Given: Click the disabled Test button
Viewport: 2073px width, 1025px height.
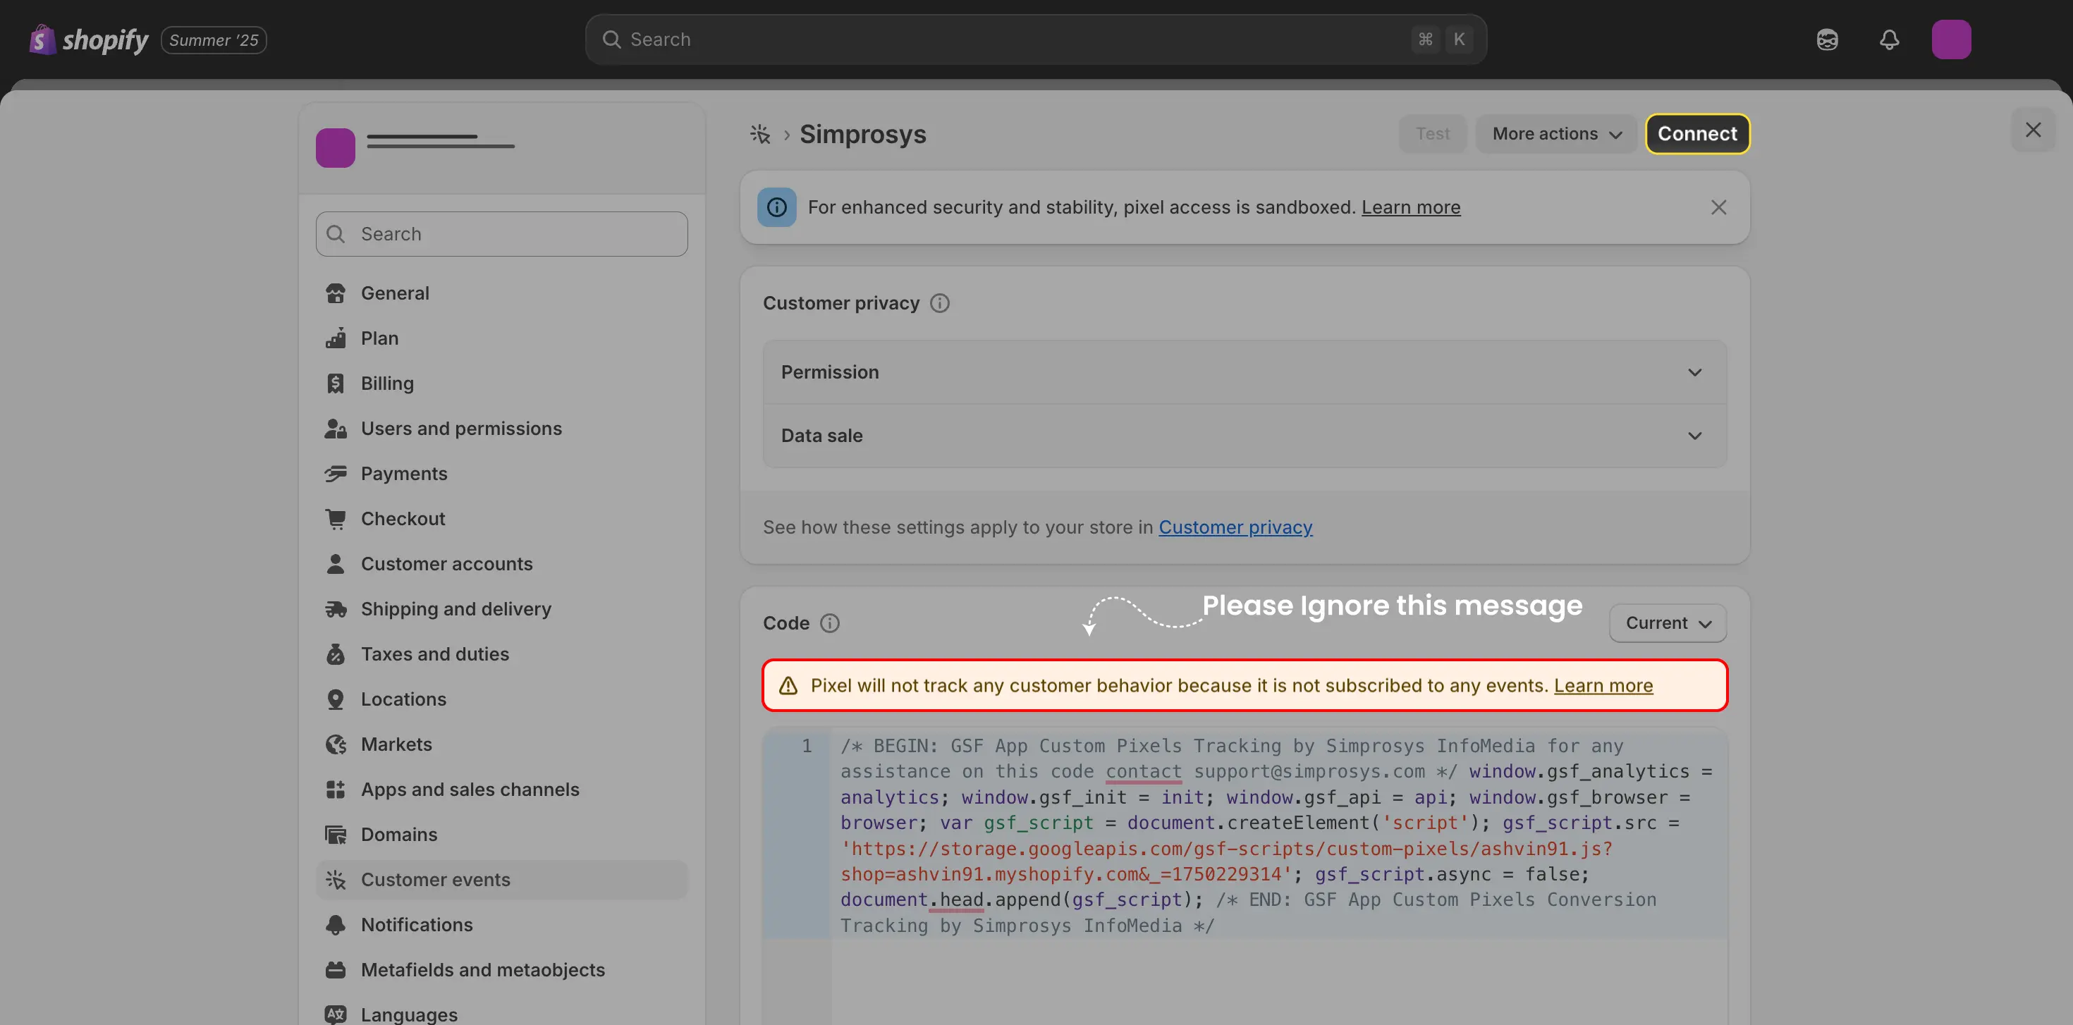Looking at the screenshot, I should click(x=1433, y=133).
